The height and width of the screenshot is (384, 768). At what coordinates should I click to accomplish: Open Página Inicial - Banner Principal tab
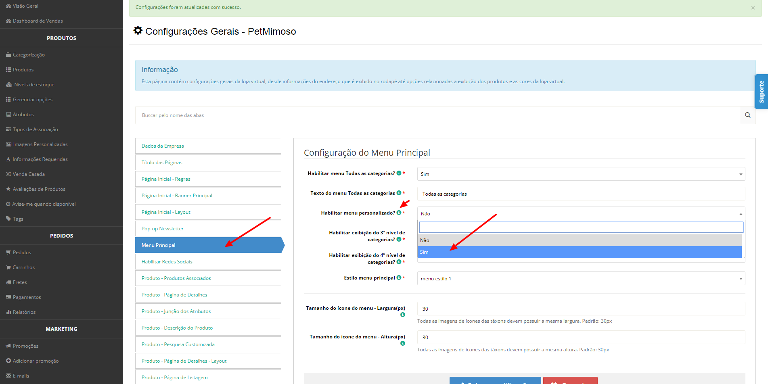coord(208,196)
